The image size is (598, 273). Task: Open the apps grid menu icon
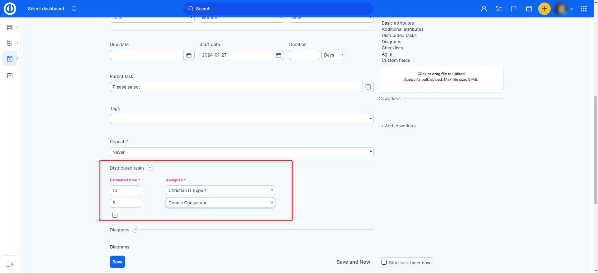(584, 9)
